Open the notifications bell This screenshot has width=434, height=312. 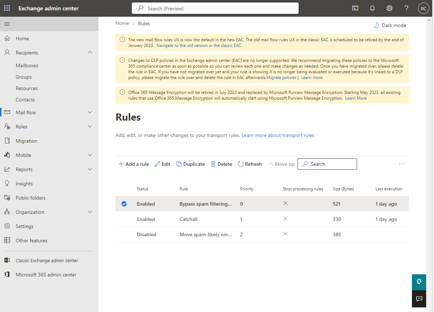372,8
